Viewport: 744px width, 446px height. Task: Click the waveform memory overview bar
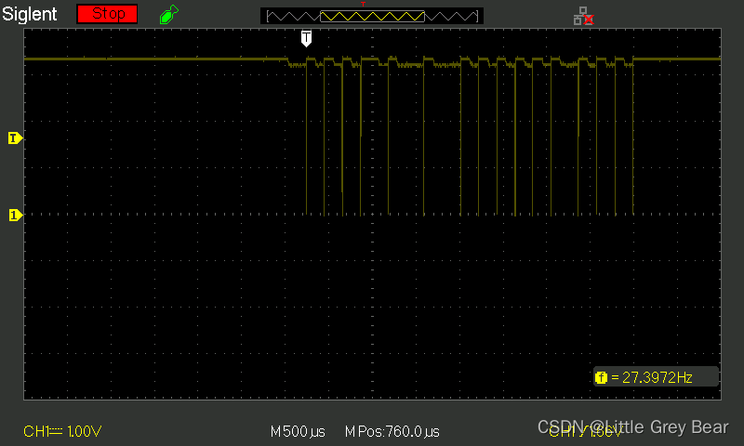pos(372,16)
